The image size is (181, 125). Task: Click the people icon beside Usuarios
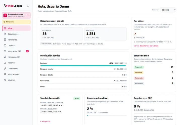(5, 80)
